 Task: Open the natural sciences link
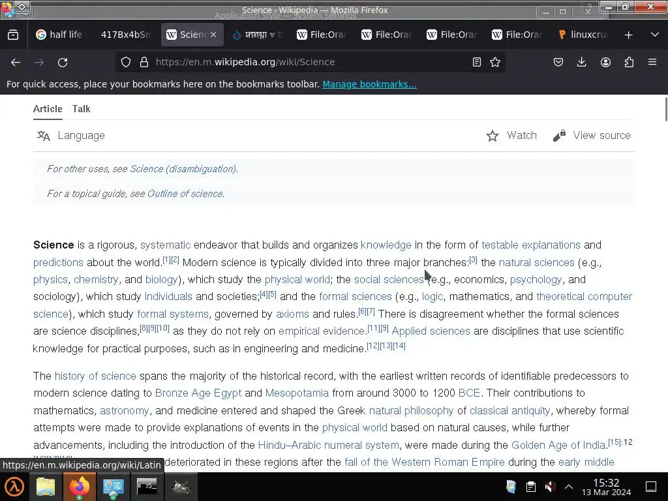pyautogui.click(x=536, y=262)
